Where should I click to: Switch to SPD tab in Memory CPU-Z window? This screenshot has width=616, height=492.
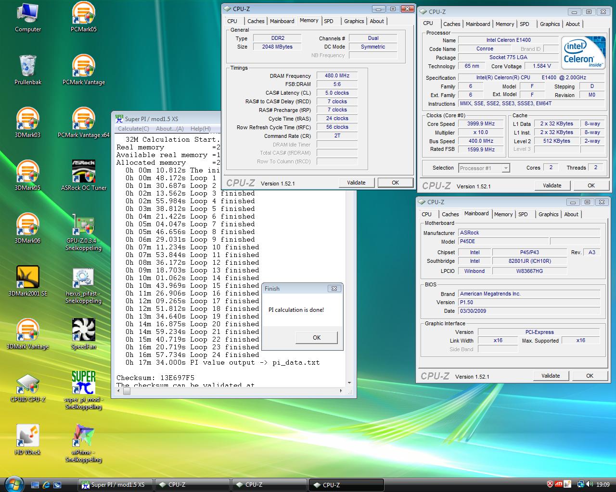click(x=329, y=21)
